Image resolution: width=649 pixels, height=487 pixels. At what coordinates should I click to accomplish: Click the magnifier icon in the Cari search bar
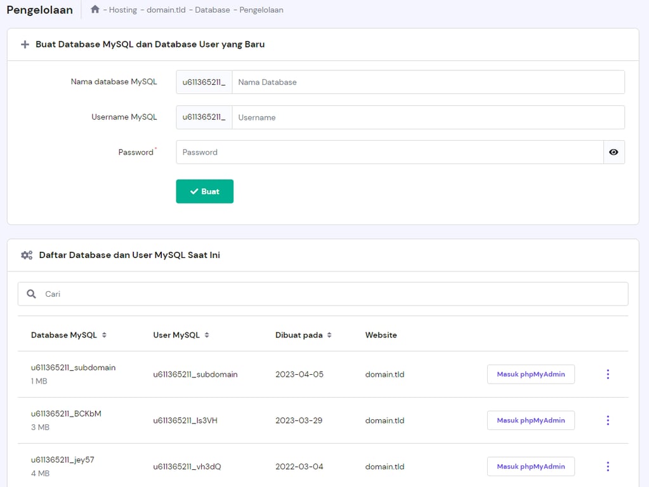pyautogui.click(x=31, y=294)
